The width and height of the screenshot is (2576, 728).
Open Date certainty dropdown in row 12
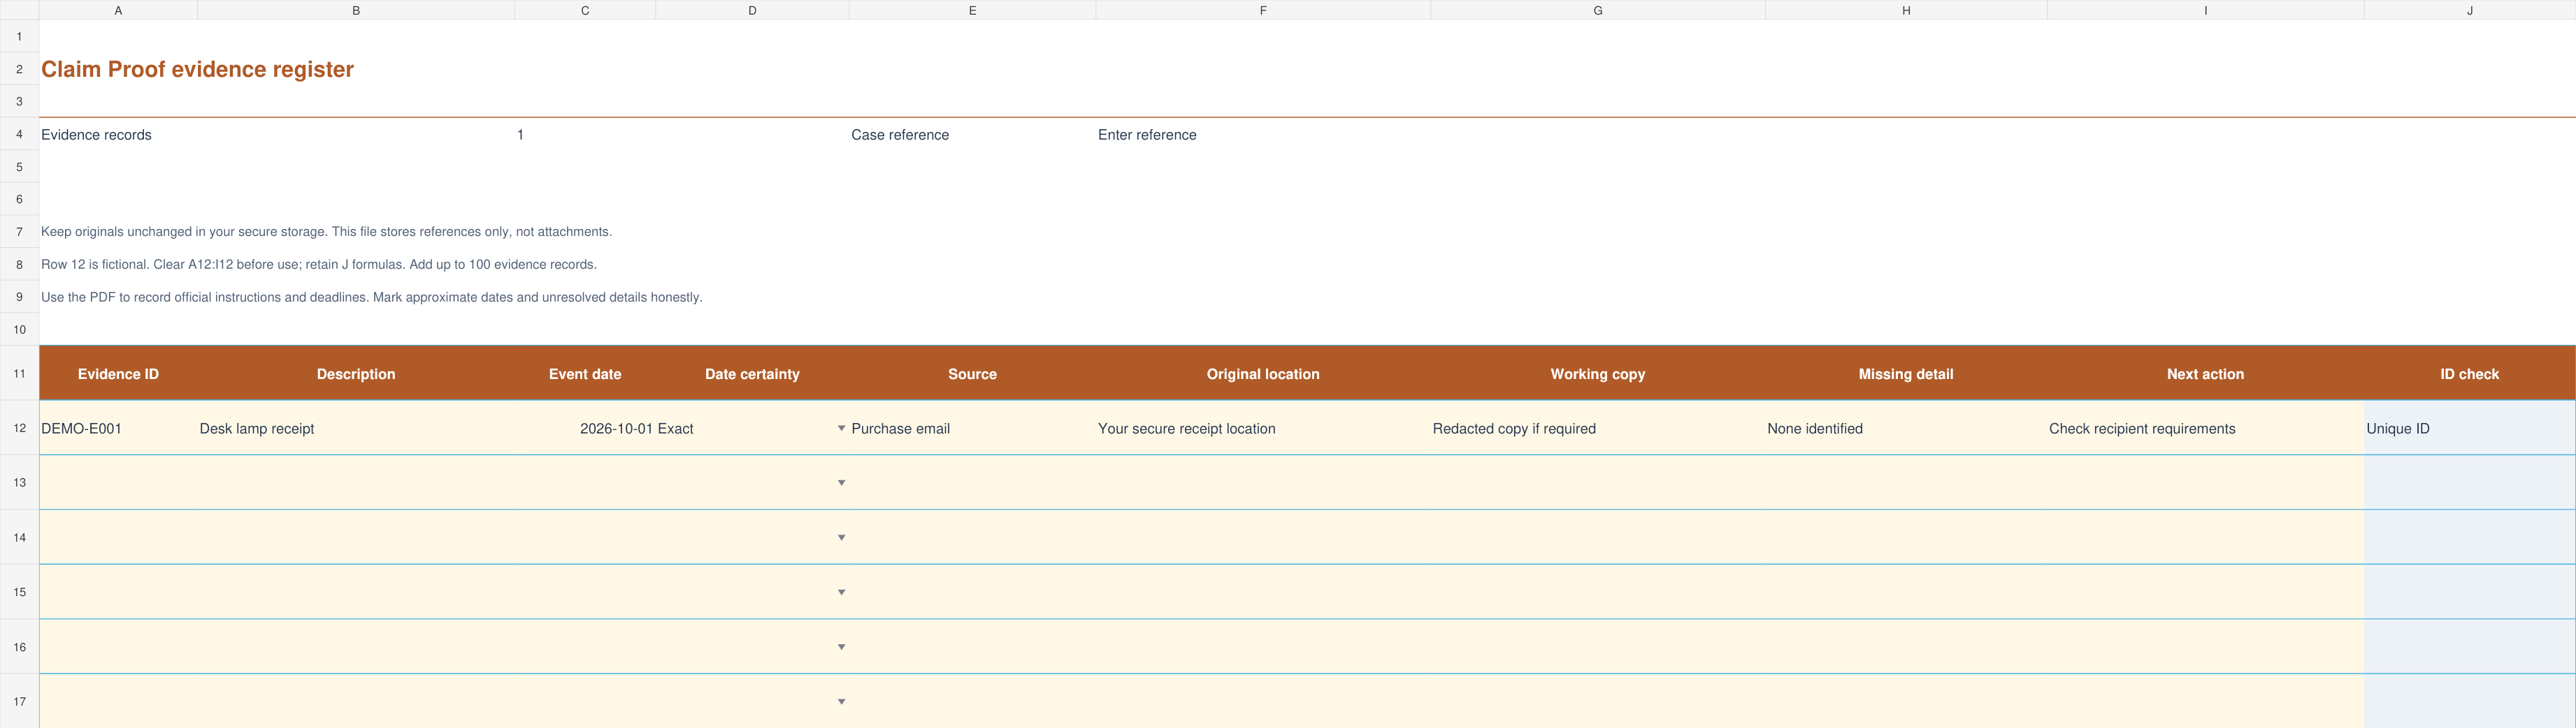(x=841, y=429)
